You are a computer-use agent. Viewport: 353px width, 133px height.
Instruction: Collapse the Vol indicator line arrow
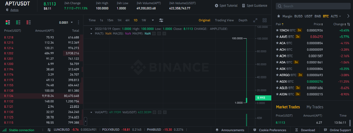pyautogui.click(x=91, y=112)
